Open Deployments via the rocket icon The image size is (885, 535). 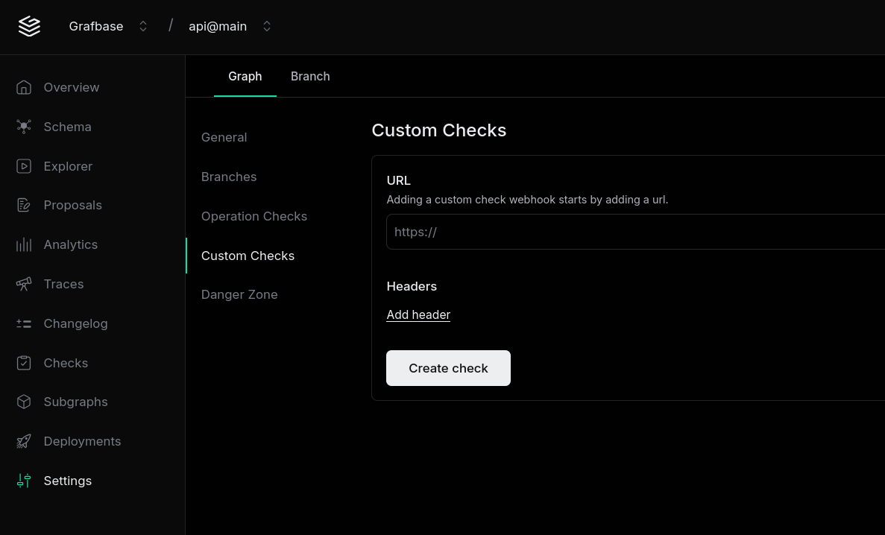pos(24,441)
